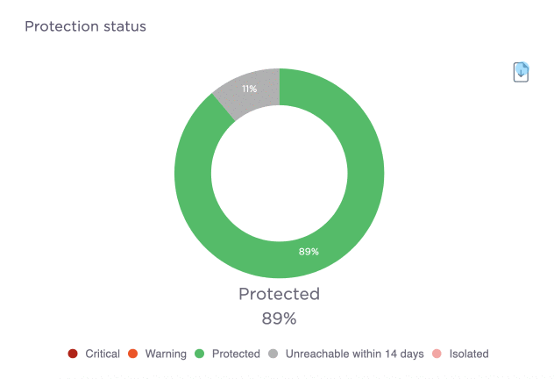Toggle Unreachable within 14 days legend label
The width and height of the screenshot is (554, 379).
354,354
